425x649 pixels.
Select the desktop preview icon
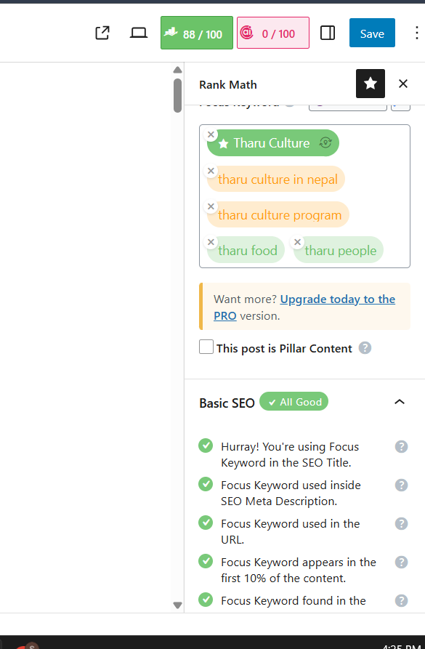pos(138,33)
